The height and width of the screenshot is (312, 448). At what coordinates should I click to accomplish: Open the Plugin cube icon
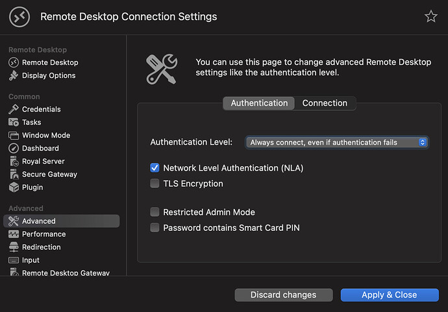(14, 187)
